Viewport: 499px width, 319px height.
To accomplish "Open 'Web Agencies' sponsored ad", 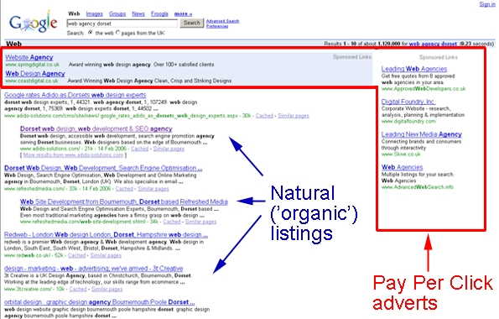I will click(403, 167).
